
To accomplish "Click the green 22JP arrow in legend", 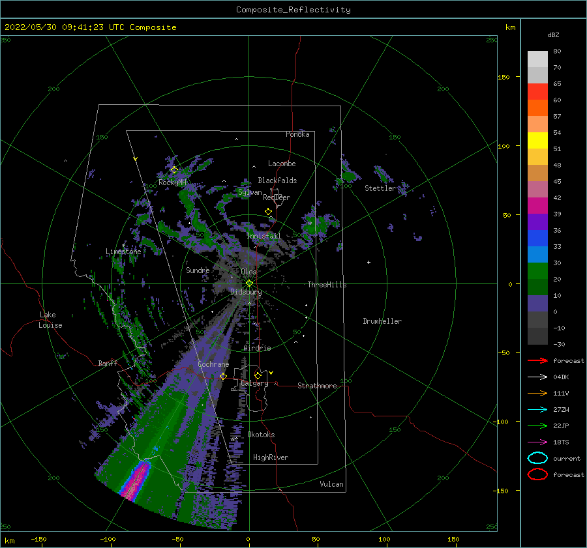I will [x=537, y=425].
